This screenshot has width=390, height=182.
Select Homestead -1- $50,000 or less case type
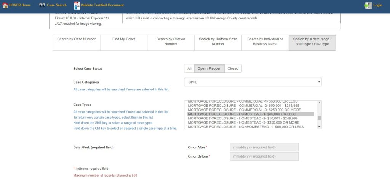(251, 114)
